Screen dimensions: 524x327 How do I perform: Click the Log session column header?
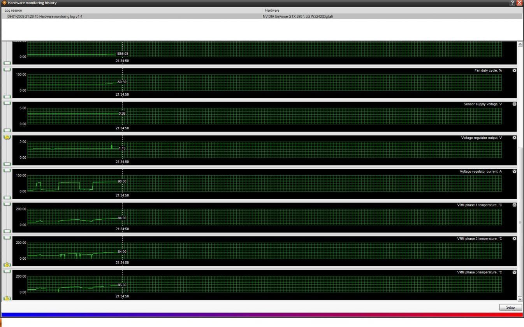click(x=131, y=10)
